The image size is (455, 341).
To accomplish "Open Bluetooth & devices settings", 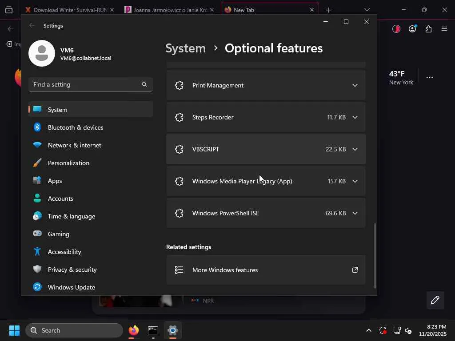I will click(x=91, y=127).
